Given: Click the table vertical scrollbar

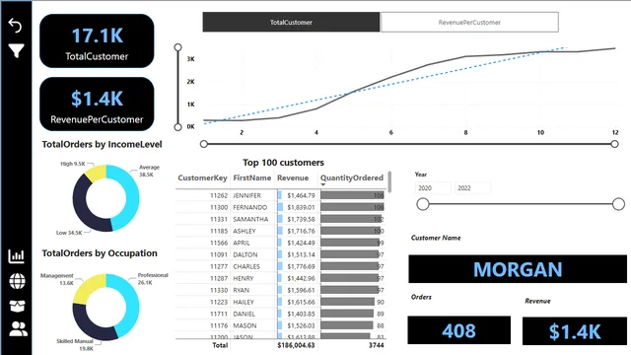Looking at the screenshot, I should 389,181.
